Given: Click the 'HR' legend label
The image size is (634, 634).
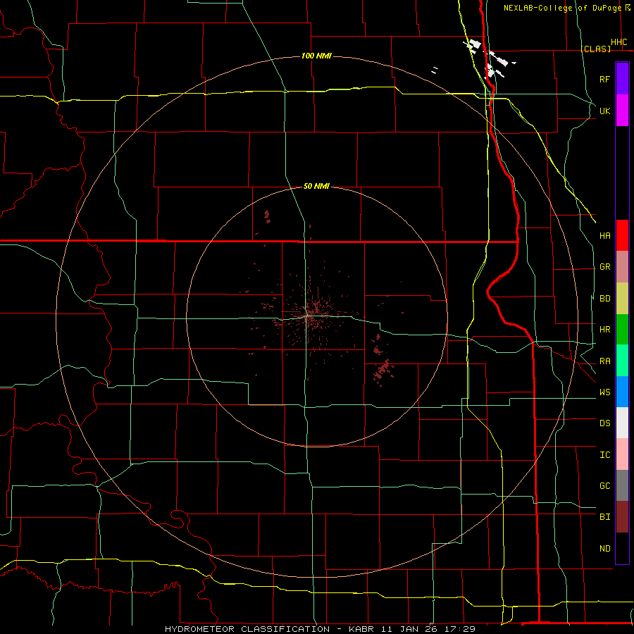Looking at the screenshot, I should point(604,330).
